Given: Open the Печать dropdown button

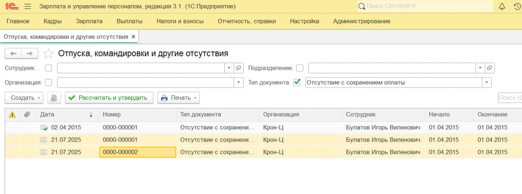Looking at the screenshot, I should point(178,98).
